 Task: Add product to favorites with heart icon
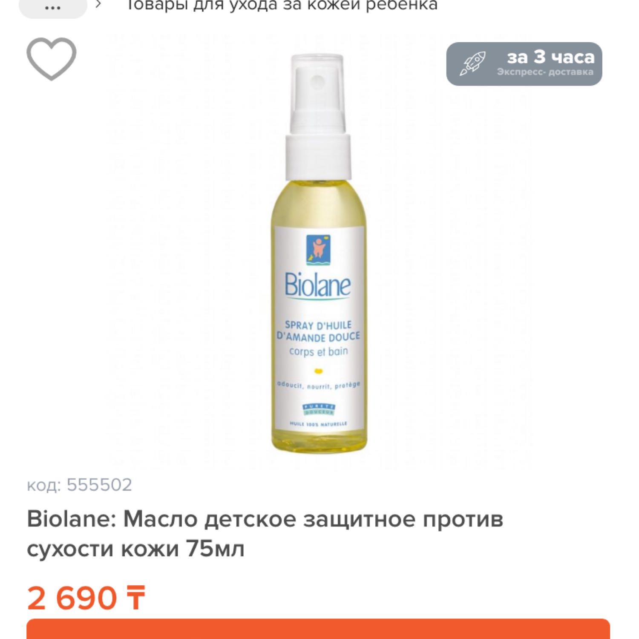52,59
